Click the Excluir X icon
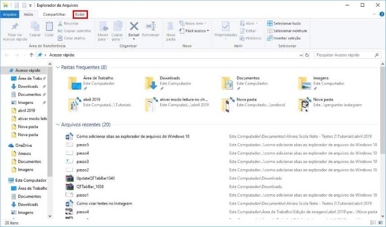 [x=134, y=26]
